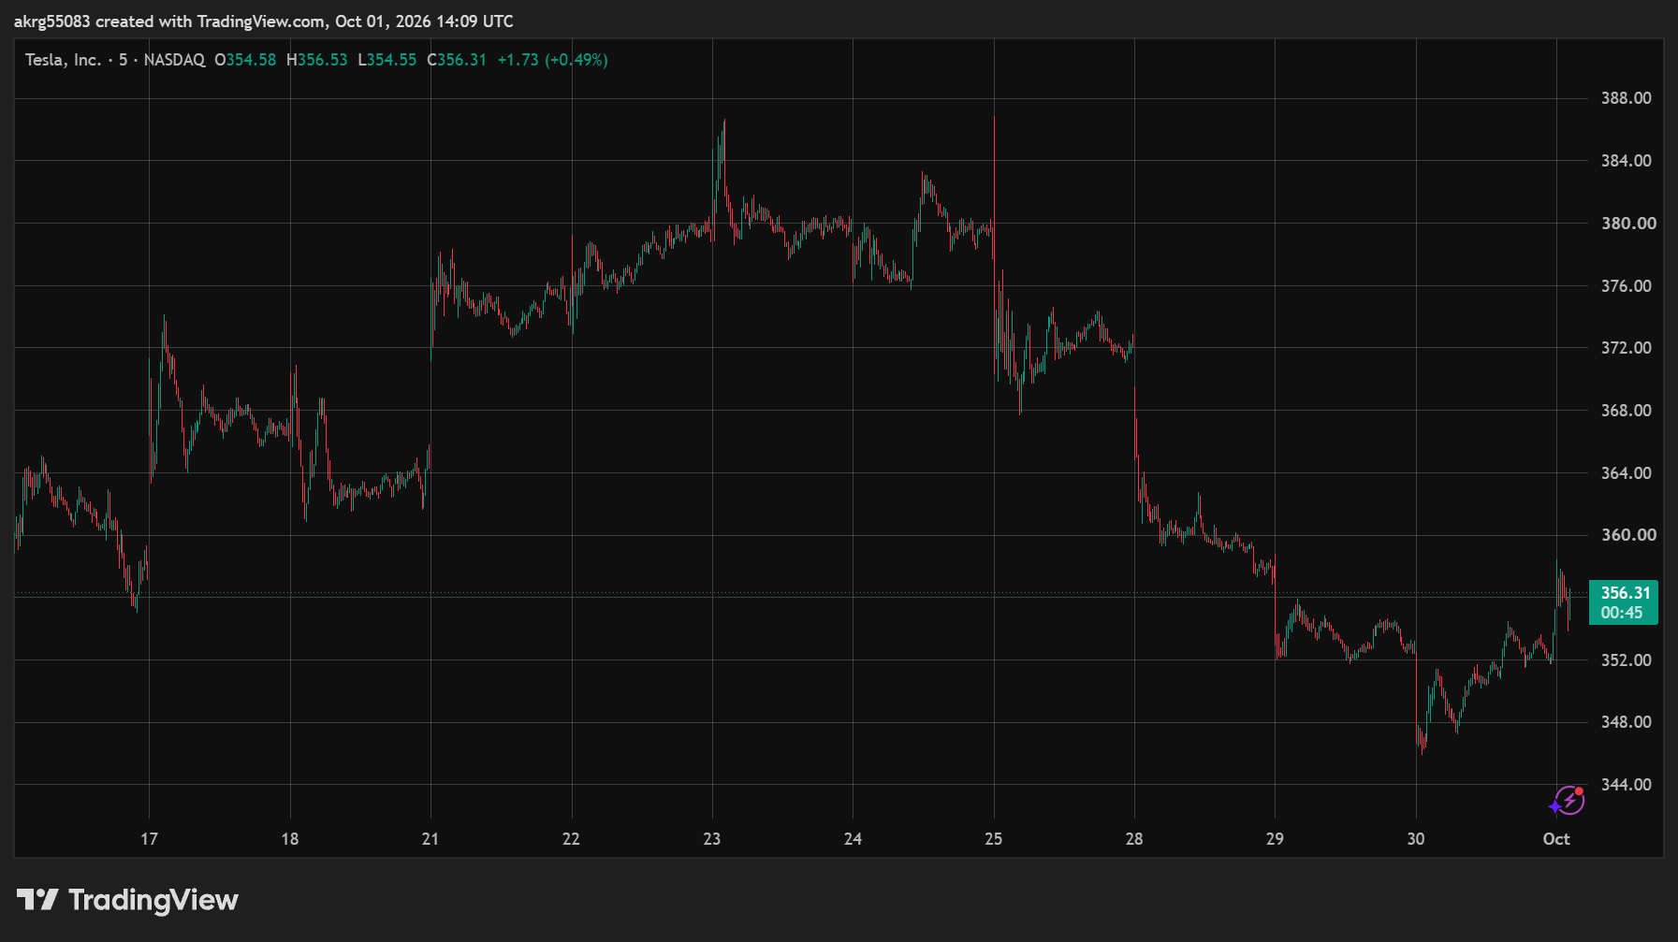The height and width of the screenshot is (942, 1678).
Task: Click the NASDAQ exchange label
Action: click(x=174, y=60)
